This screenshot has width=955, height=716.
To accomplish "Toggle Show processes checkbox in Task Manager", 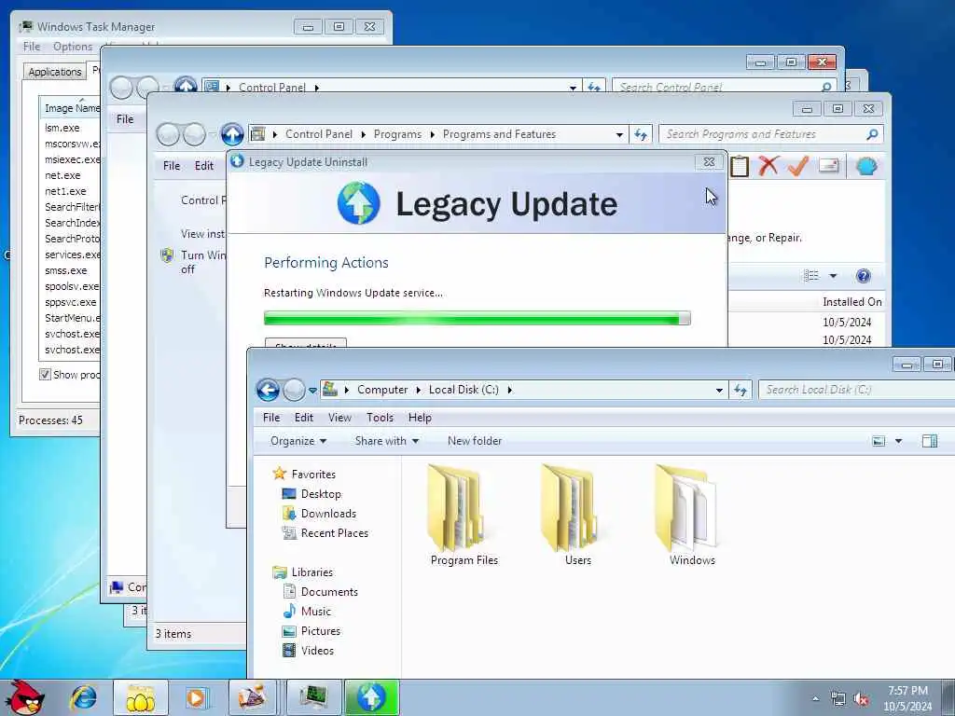I will (x=45, y=374).
